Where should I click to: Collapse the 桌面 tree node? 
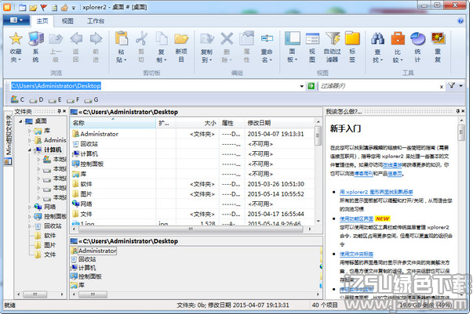click(20, 121)
